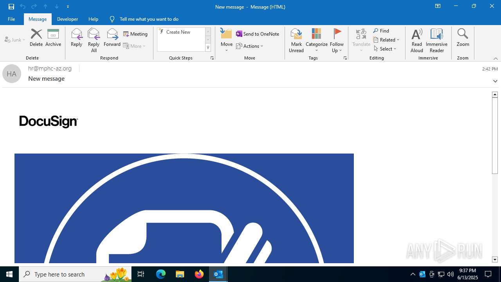This screenshot has width=501, height=282.
Task: Expand the message header details
Action: (x=495, y=81)
